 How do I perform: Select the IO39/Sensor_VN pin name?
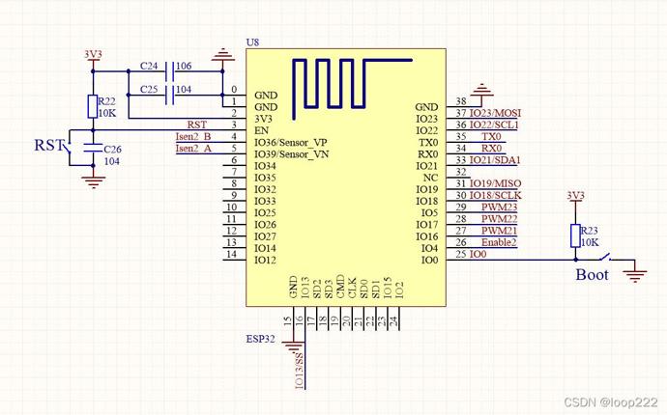click(291, 154)
